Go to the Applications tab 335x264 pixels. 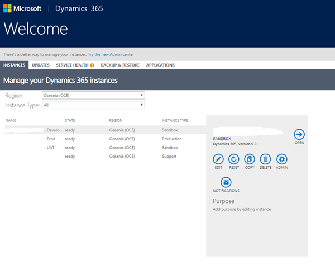(160, 65)
